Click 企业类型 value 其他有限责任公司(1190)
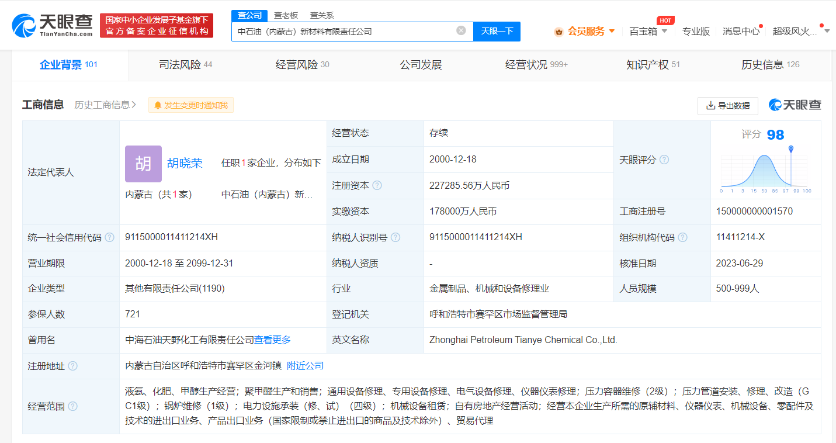 click(175, 289)
